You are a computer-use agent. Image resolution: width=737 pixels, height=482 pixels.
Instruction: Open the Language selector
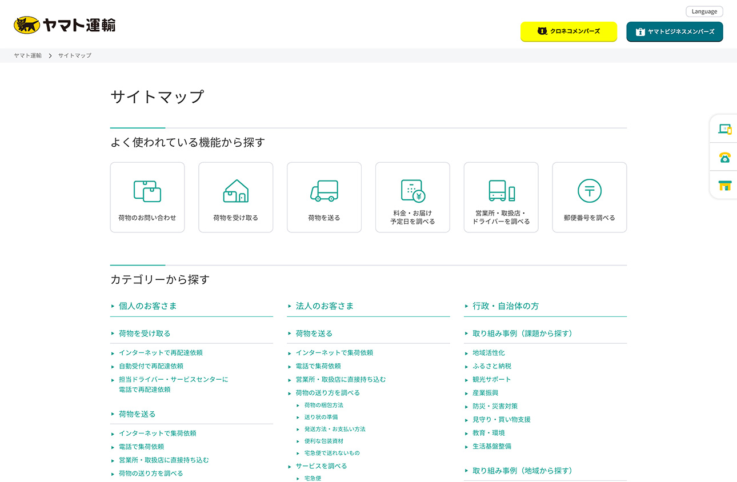pyautogui.click(x=704, y=11)
